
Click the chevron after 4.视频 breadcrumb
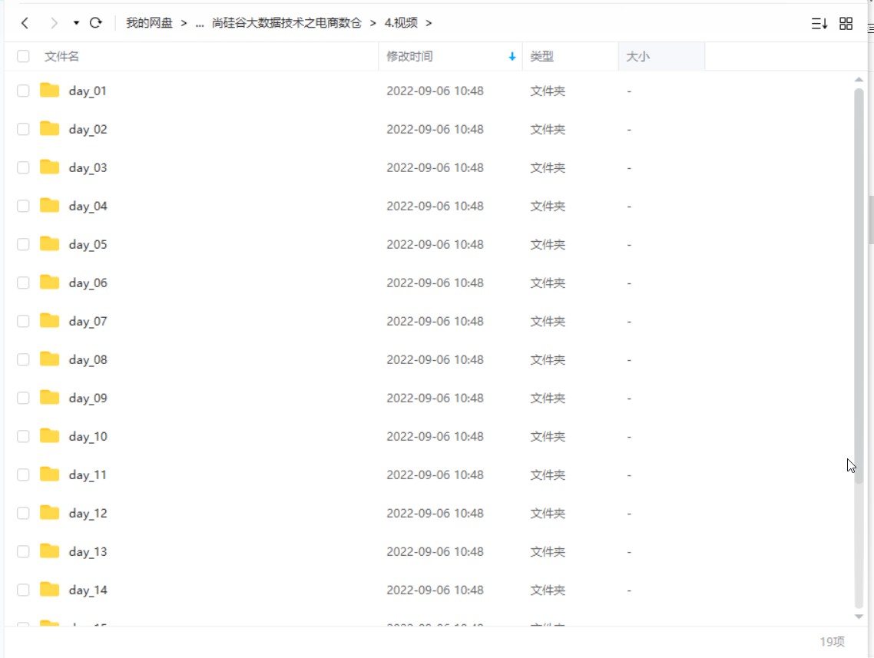point(429,23)
